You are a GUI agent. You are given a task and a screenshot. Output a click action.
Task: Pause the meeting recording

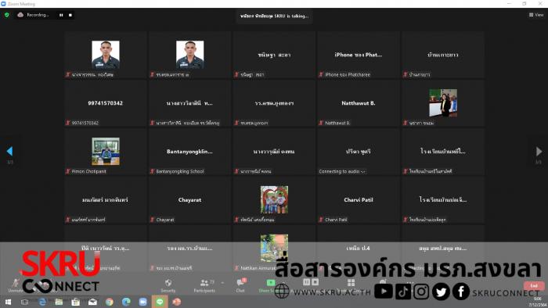click(x=61, y=15)
